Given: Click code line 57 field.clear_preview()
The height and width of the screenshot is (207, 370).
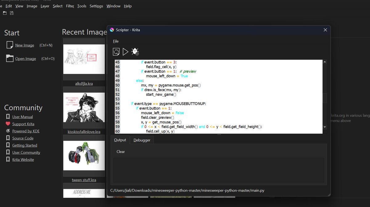Looking at the screenshot, I should (158, 118).
